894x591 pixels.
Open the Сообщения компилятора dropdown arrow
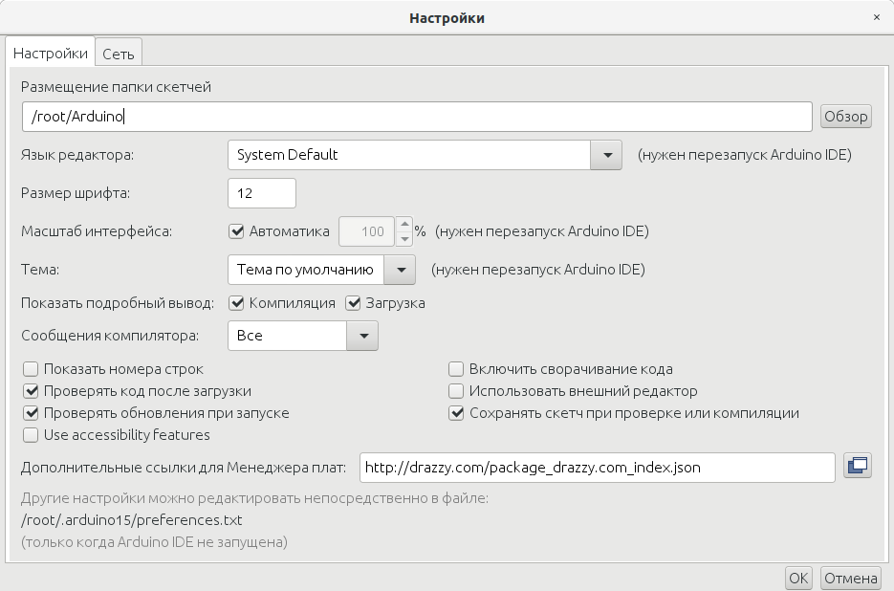362,336
